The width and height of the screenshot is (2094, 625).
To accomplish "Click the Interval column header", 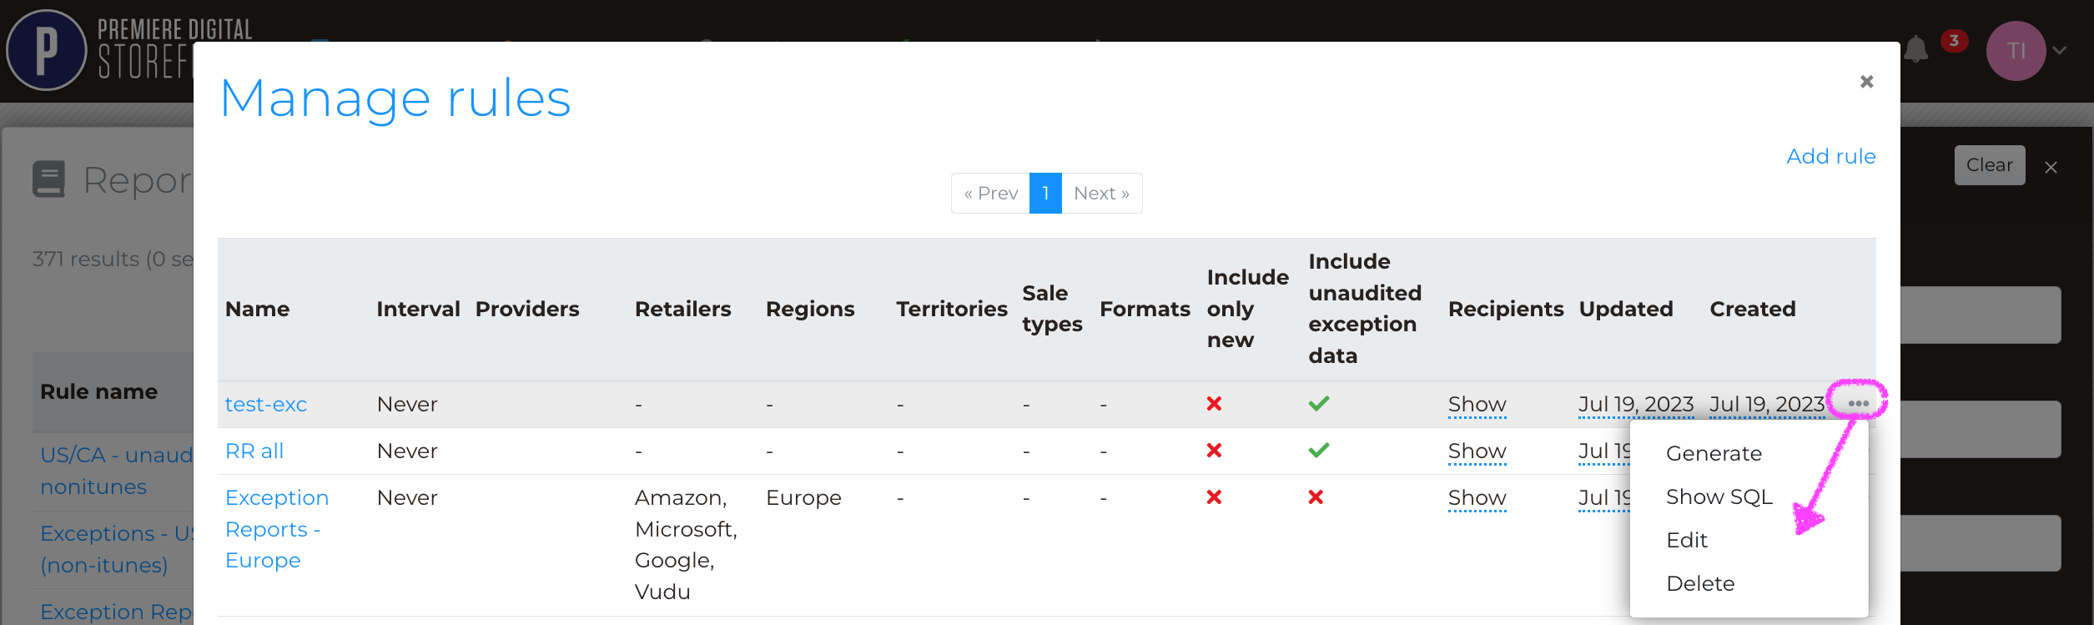I will (418, 309).
